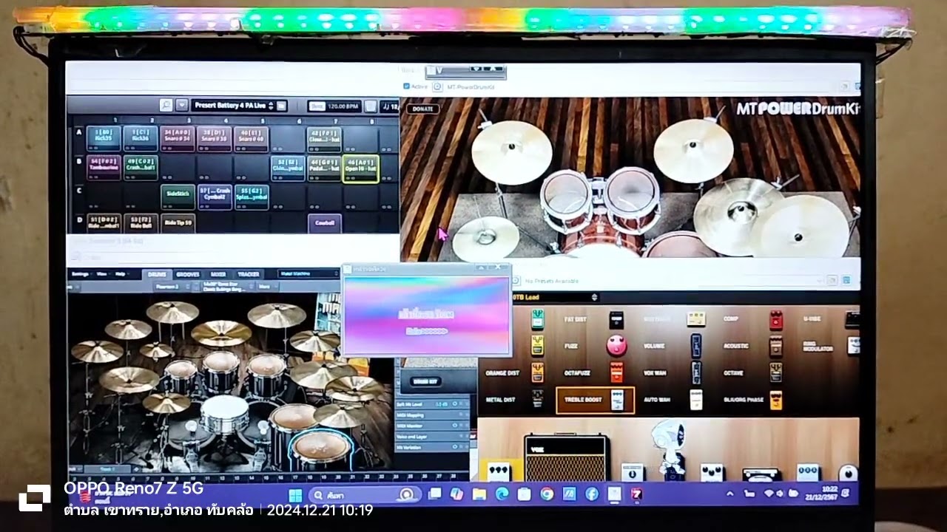The height and width of the screenshot is (532, 947).
Task: Click the DRUM KIT button
Action: pos(427,381)
